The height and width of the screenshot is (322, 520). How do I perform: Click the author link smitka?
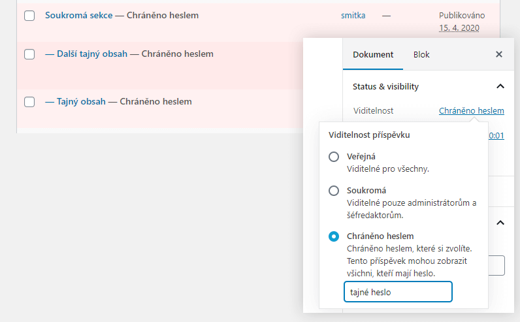[353, 16]
